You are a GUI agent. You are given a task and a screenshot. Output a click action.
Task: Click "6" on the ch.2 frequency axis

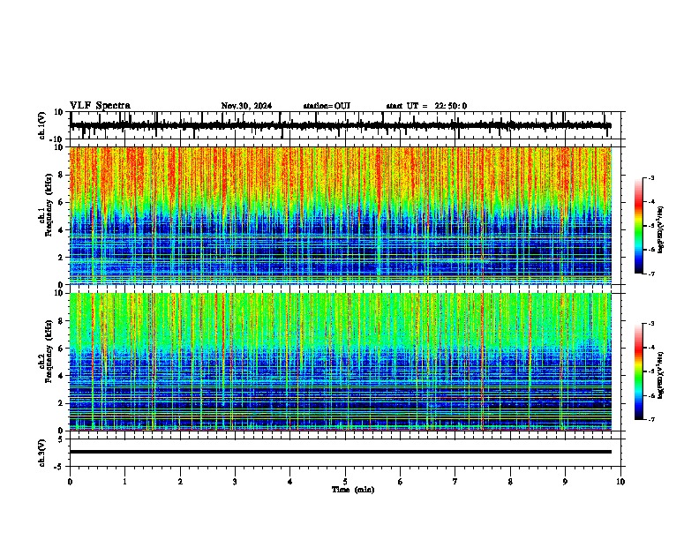click(62, 349)
